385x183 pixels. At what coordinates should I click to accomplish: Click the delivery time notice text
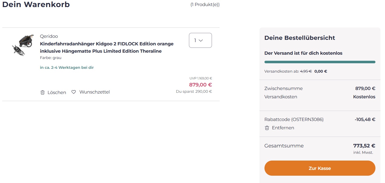click(67, 68)
